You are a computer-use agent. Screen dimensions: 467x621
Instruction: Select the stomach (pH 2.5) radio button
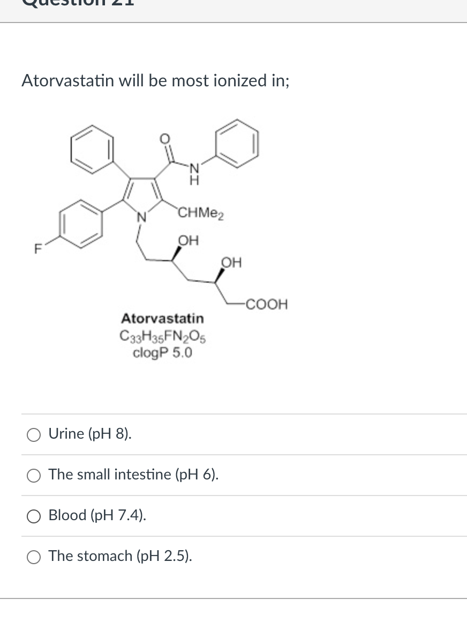point(34,557)
